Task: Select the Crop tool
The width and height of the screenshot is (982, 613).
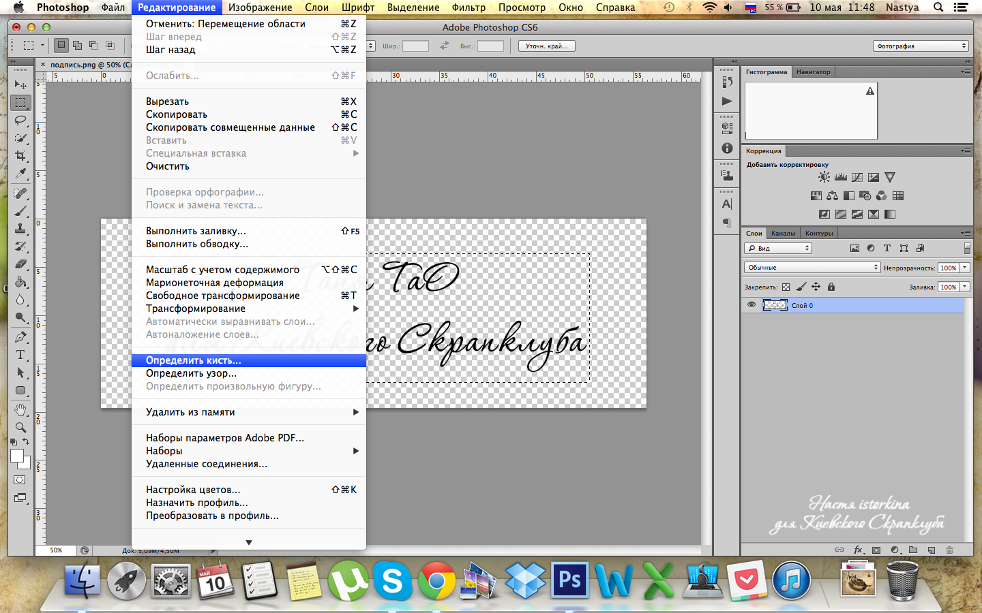Action: [x=20, y=156]
